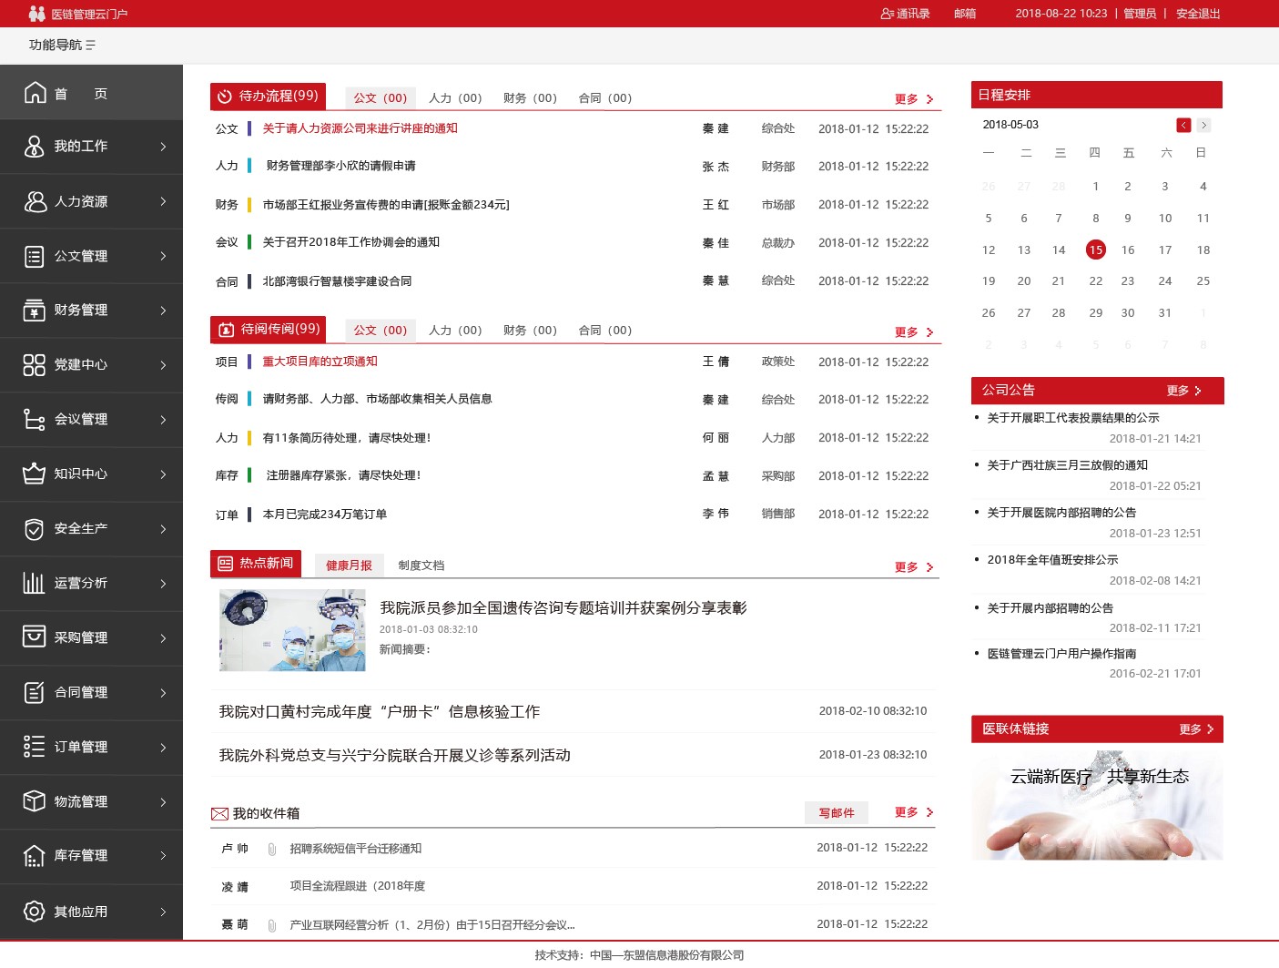Click 管理员 user name in top bar
The image size is (1279, 968).
[1140, 14]
